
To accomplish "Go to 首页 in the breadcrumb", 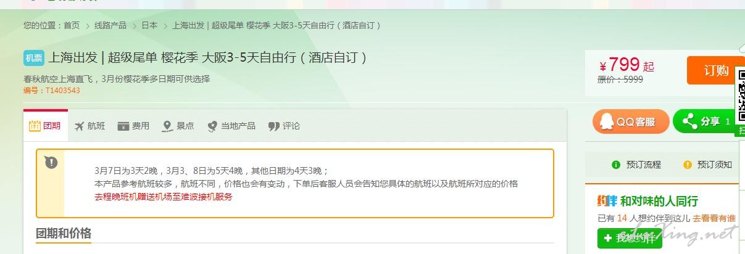I will tap(72, 25).
